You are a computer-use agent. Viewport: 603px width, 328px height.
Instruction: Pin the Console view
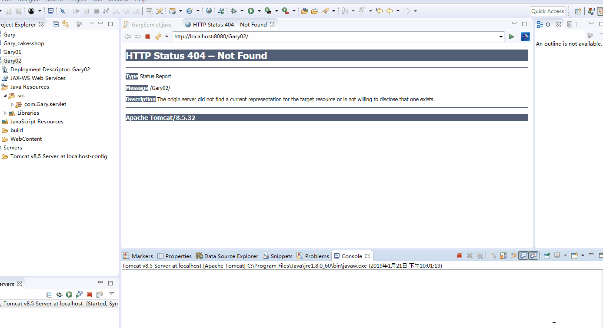click(547, 256)
